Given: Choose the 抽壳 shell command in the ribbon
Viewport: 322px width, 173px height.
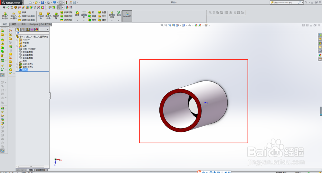Looking at the screenshot, I should 92,20.
